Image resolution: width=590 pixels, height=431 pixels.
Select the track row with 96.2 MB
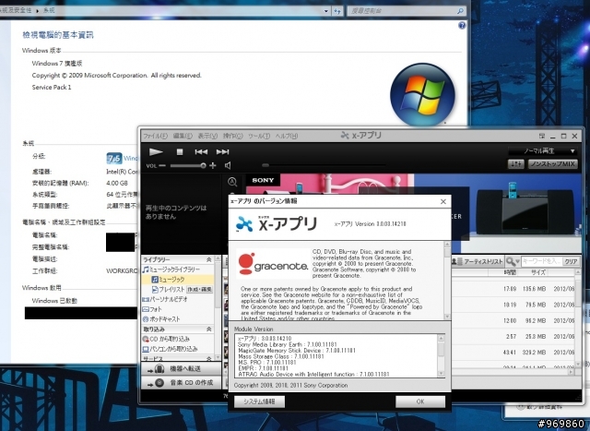pos(513,320)
